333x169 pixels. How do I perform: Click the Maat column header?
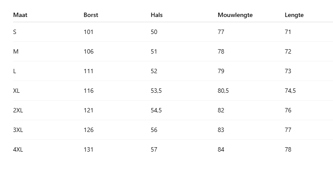[20, 15]
